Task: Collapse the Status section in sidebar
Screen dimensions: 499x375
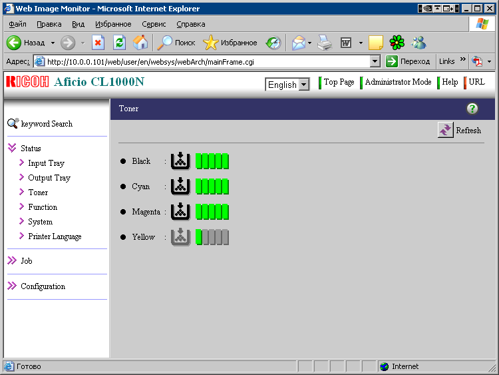Action: 12,148
